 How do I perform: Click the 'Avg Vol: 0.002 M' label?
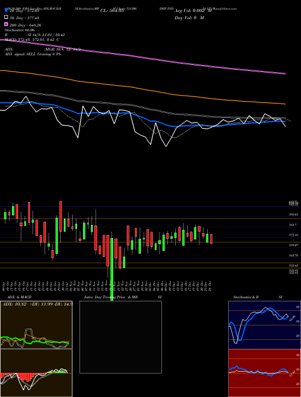coord(193,11)
